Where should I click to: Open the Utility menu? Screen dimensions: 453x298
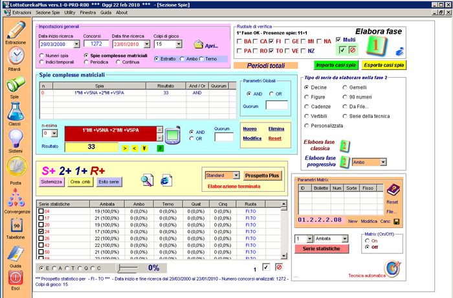click(x=70, y=13)
